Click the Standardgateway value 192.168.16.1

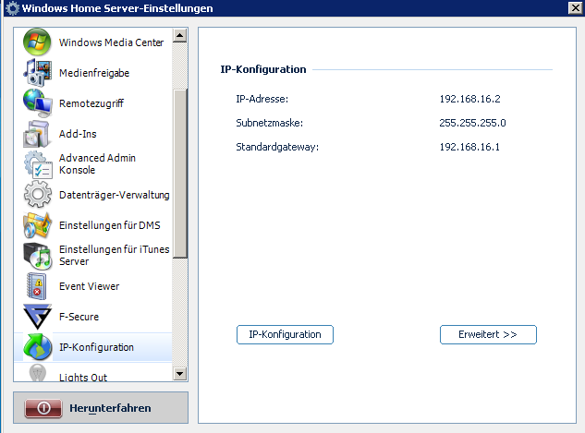point(469,147)
